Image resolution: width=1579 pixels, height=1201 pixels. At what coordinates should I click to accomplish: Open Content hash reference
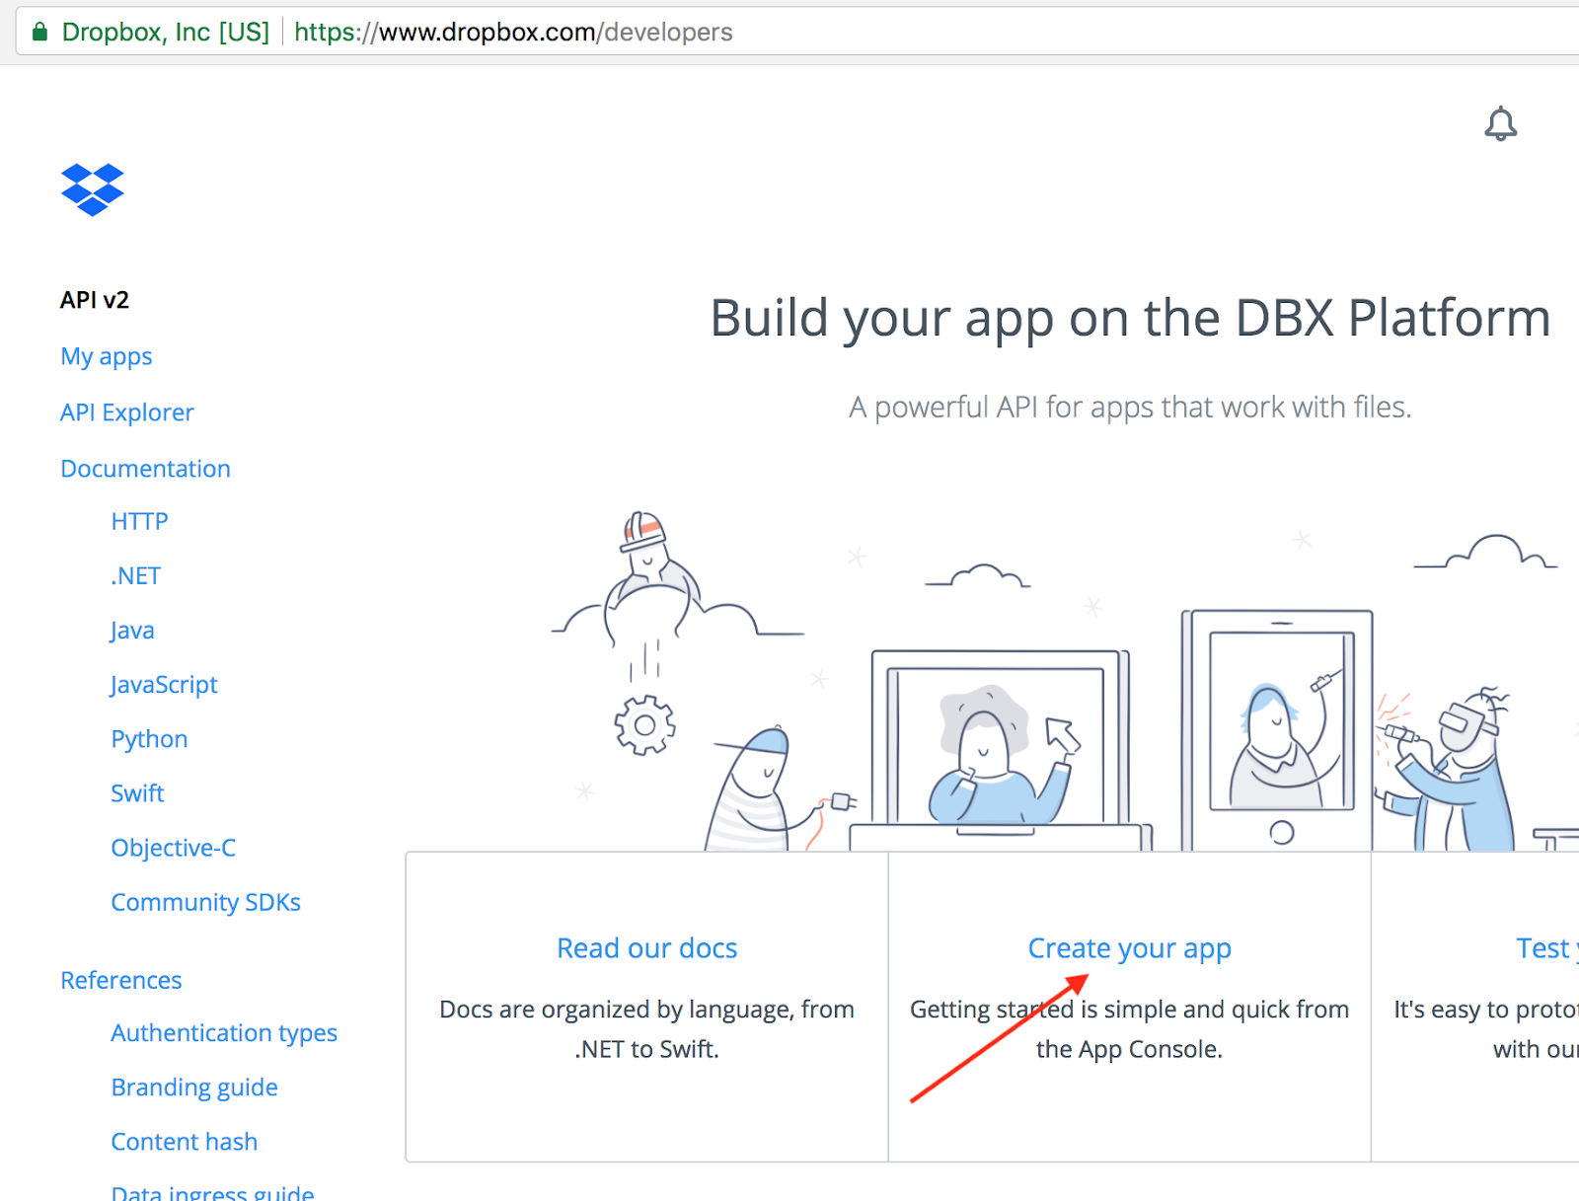pos(184,1142)
